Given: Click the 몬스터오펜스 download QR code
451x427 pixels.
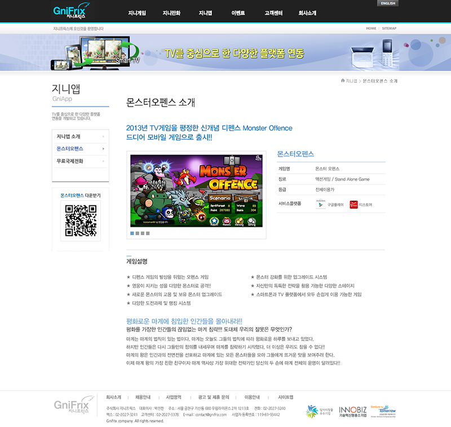Looking at the screenshot, I should (x=81, y=221).
